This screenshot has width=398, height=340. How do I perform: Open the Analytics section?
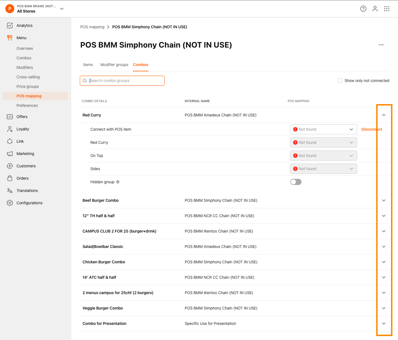pyautogui.click(x=24, y=25)
